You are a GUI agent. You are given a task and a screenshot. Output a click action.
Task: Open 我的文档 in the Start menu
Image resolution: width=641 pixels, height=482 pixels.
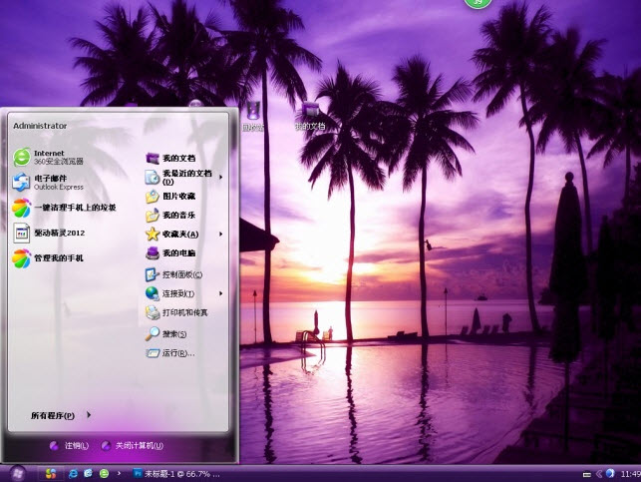click(x=177, y=158)
